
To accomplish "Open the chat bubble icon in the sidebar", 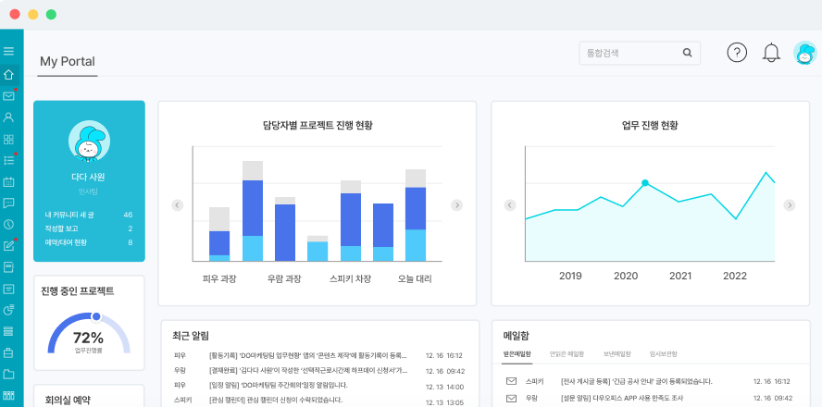I will click(x=8, y=203).
